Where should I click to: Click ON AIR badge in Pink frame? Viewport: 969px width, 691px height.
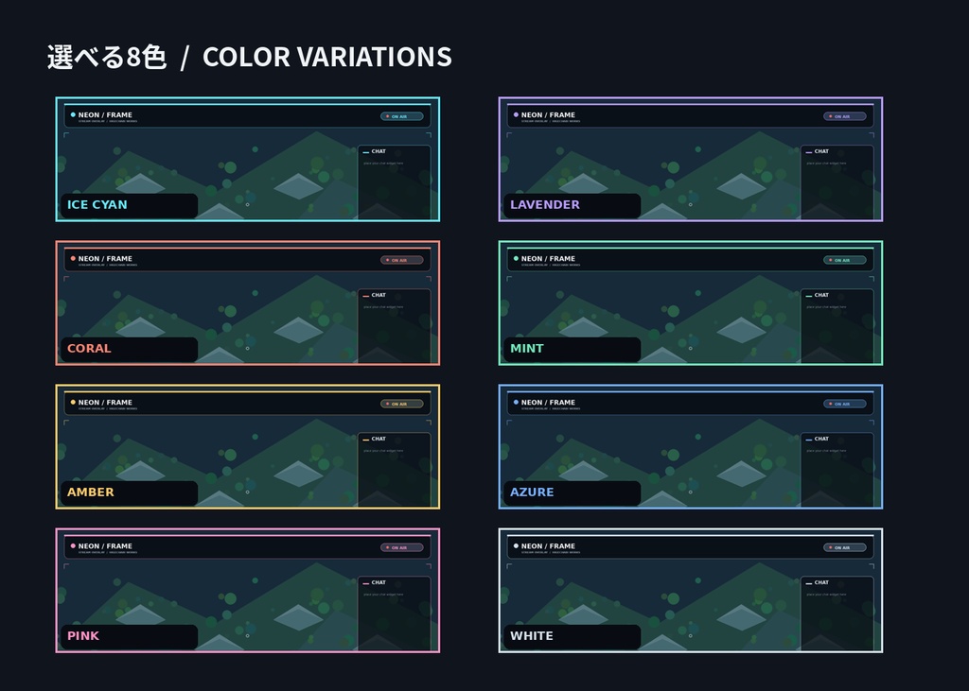401,547
